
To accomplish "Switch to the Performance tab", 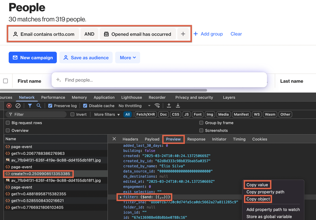I will click(53, 97).
